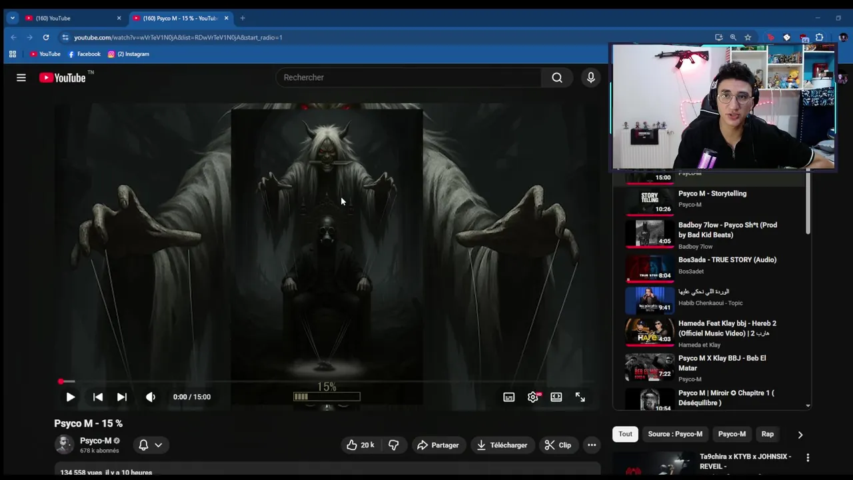Image resolution: width=853 pixels, height=480 pixels.
Task: Open the Beb El Matar 7:22 thumbnail
Action: [648, 367]
